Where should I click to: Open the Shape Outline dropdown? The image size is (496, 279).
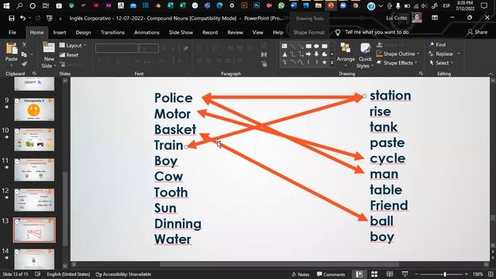[x=398, y=53]
